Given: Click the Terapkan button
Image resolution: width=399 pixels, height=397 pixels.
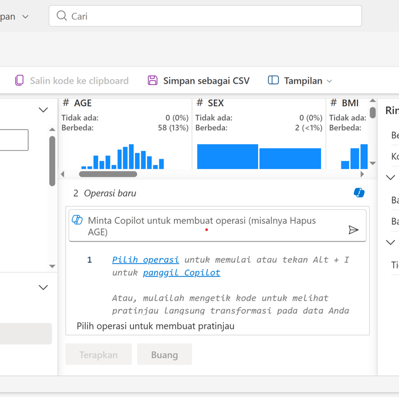Looking at the screenshot, I should (99, 354).
